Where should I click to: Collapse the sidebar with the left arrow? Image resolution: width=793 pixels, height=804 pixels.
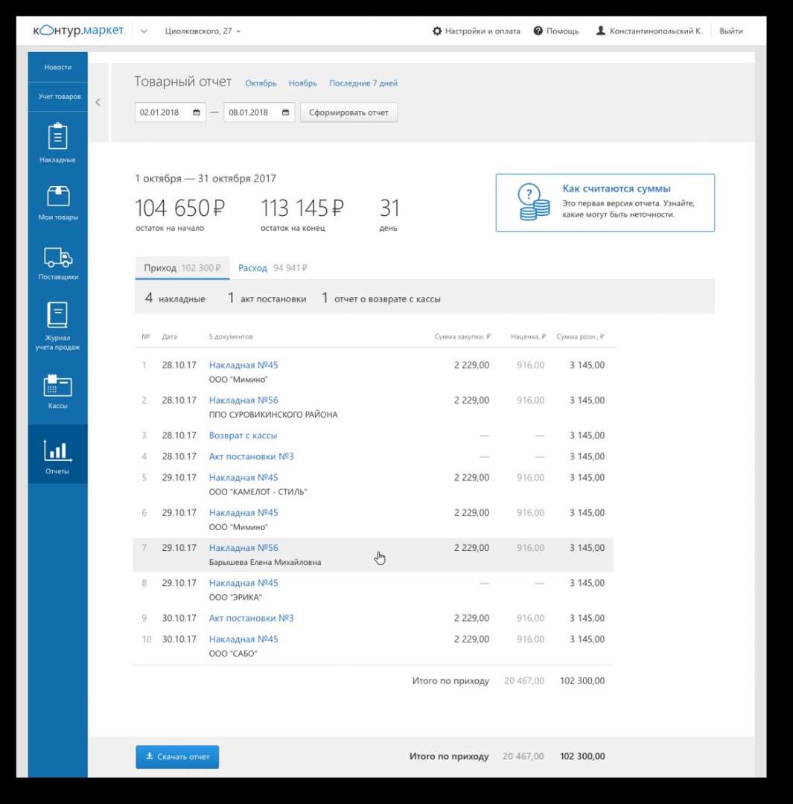pyautogui.click(x=98, y=102)
